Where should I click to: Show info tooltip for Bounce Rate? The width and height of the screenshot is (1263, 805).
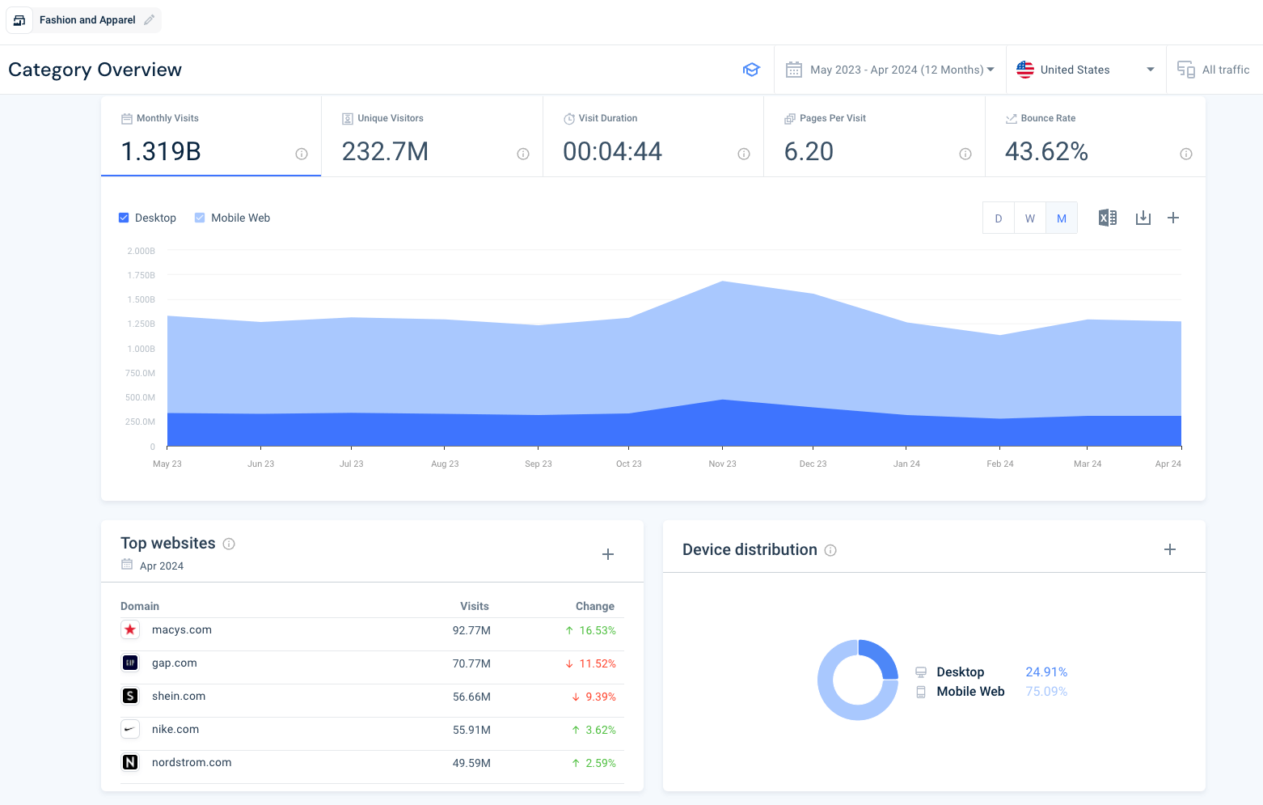pyautogui.click(x=1185, y=154)
